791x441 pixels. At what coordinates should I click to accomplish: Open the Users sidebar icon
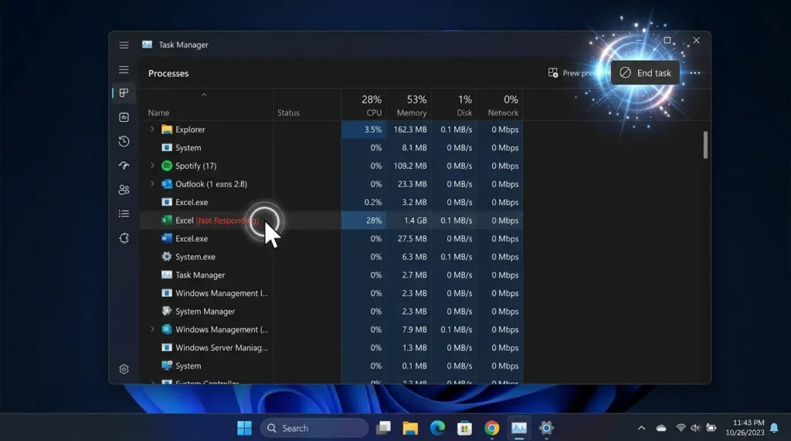(x=124, y=190)
